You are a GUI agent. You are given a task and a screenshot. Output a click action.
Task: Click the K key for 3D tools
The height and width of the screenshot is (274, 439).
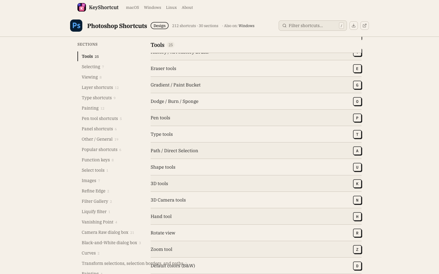coord(357,184)
